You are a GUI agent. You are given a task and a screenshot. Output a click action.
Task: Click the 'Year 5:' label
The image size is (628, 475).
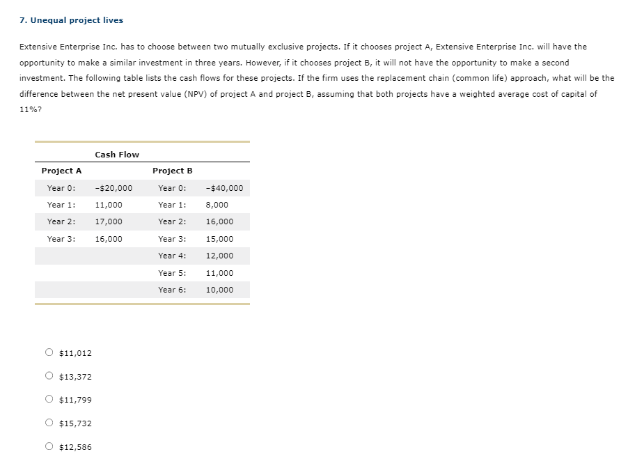click(x=172, y=273)
